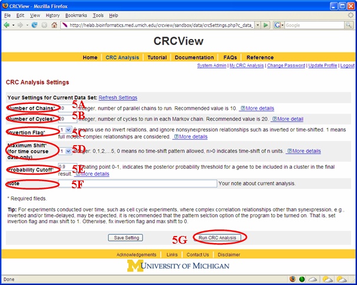Open the My CRC Analysis link
The image size is (357, 285).
tap(247, 65)
